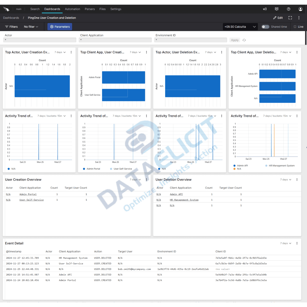Switch to the Automation tab
The height and width of the screenshot is (307, 307).
click(72, 9)
